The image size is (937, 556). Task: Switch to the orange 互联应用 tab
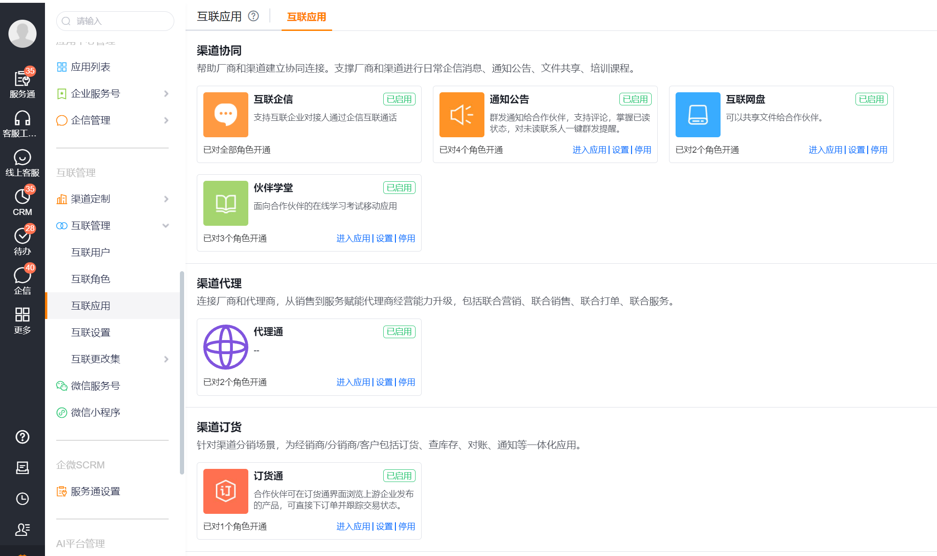tap(306, 17)
